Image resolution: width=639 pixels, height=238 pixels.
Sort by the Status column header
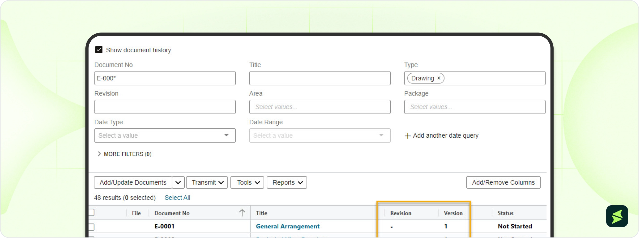[505, 213]
